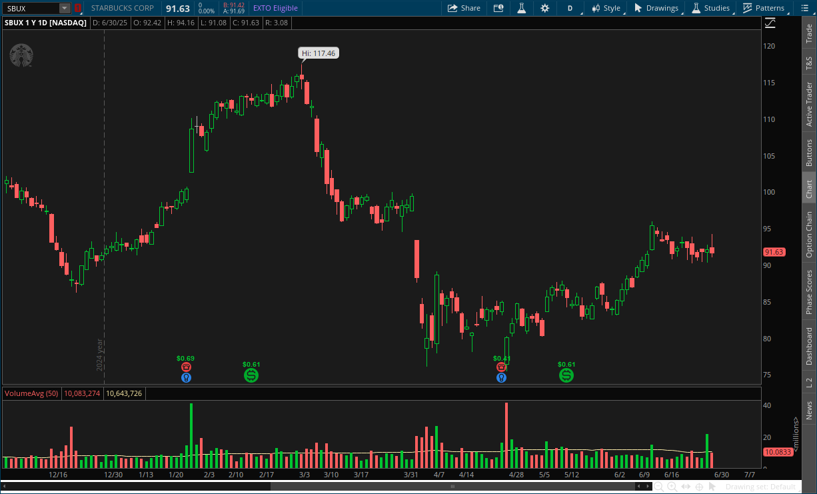The image size is (817, 494).
Task: Click the zoom in magnifier icon
Action: pos(672,487)
